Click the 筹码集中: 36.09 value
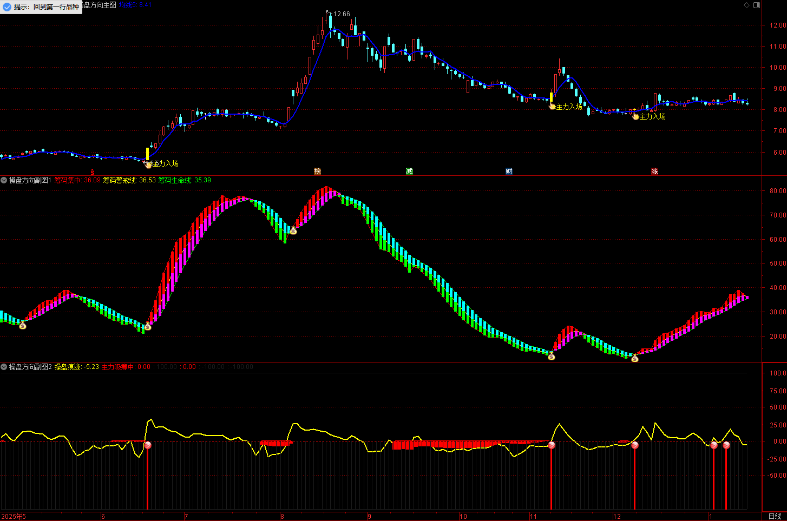The image size is (787, 521). pyautogui.click(x=77, y=180)
